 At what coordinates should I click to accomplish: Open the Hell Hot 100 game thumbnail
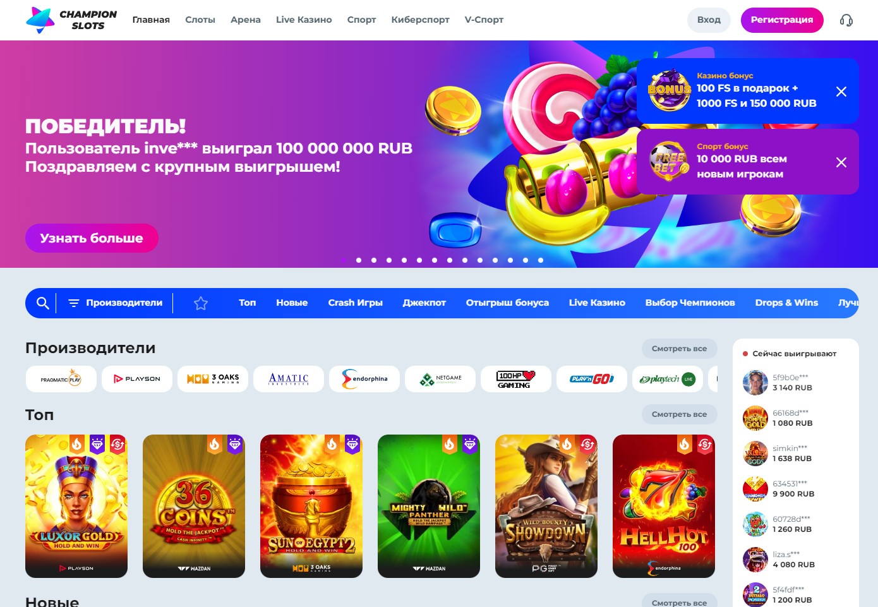tap(664, 506)
